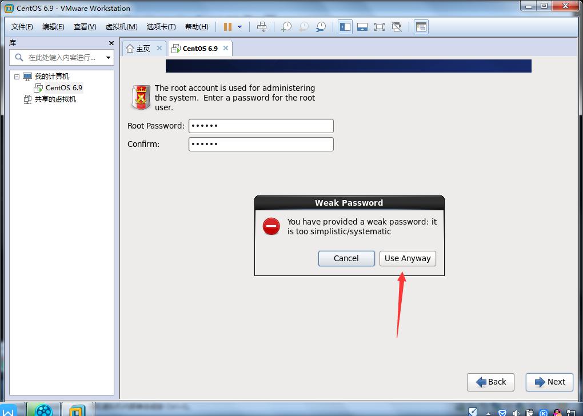Click the VMware Workstation taskbar icon
Image resolution: width=583 pixels, height=416 pixels.
(77, 410)
